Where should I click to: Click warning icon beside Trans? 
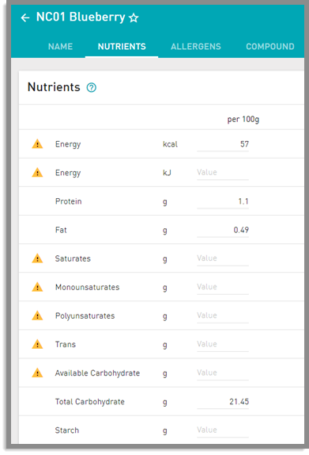(x=37, y=344)
